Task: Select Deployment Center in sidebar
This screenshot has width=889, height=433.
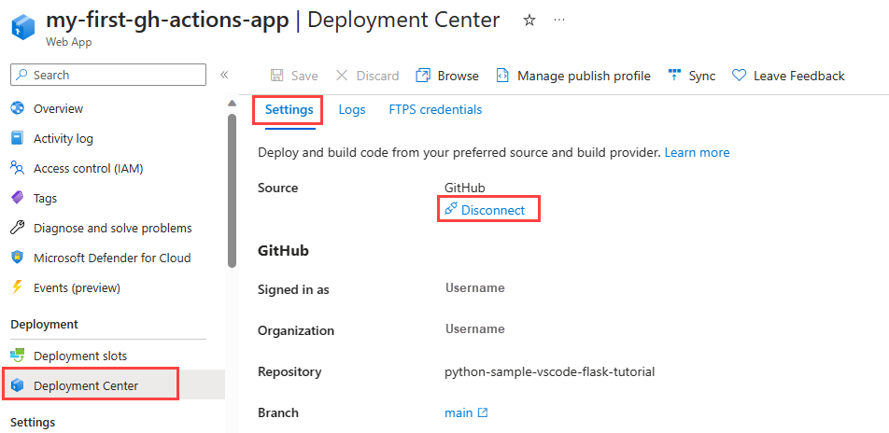Action: 86,386
